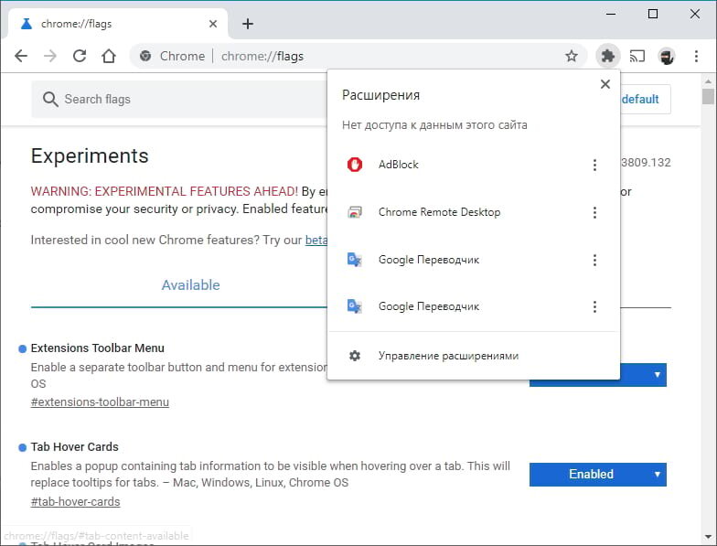Click the Расширения popup title

[380, 95]
